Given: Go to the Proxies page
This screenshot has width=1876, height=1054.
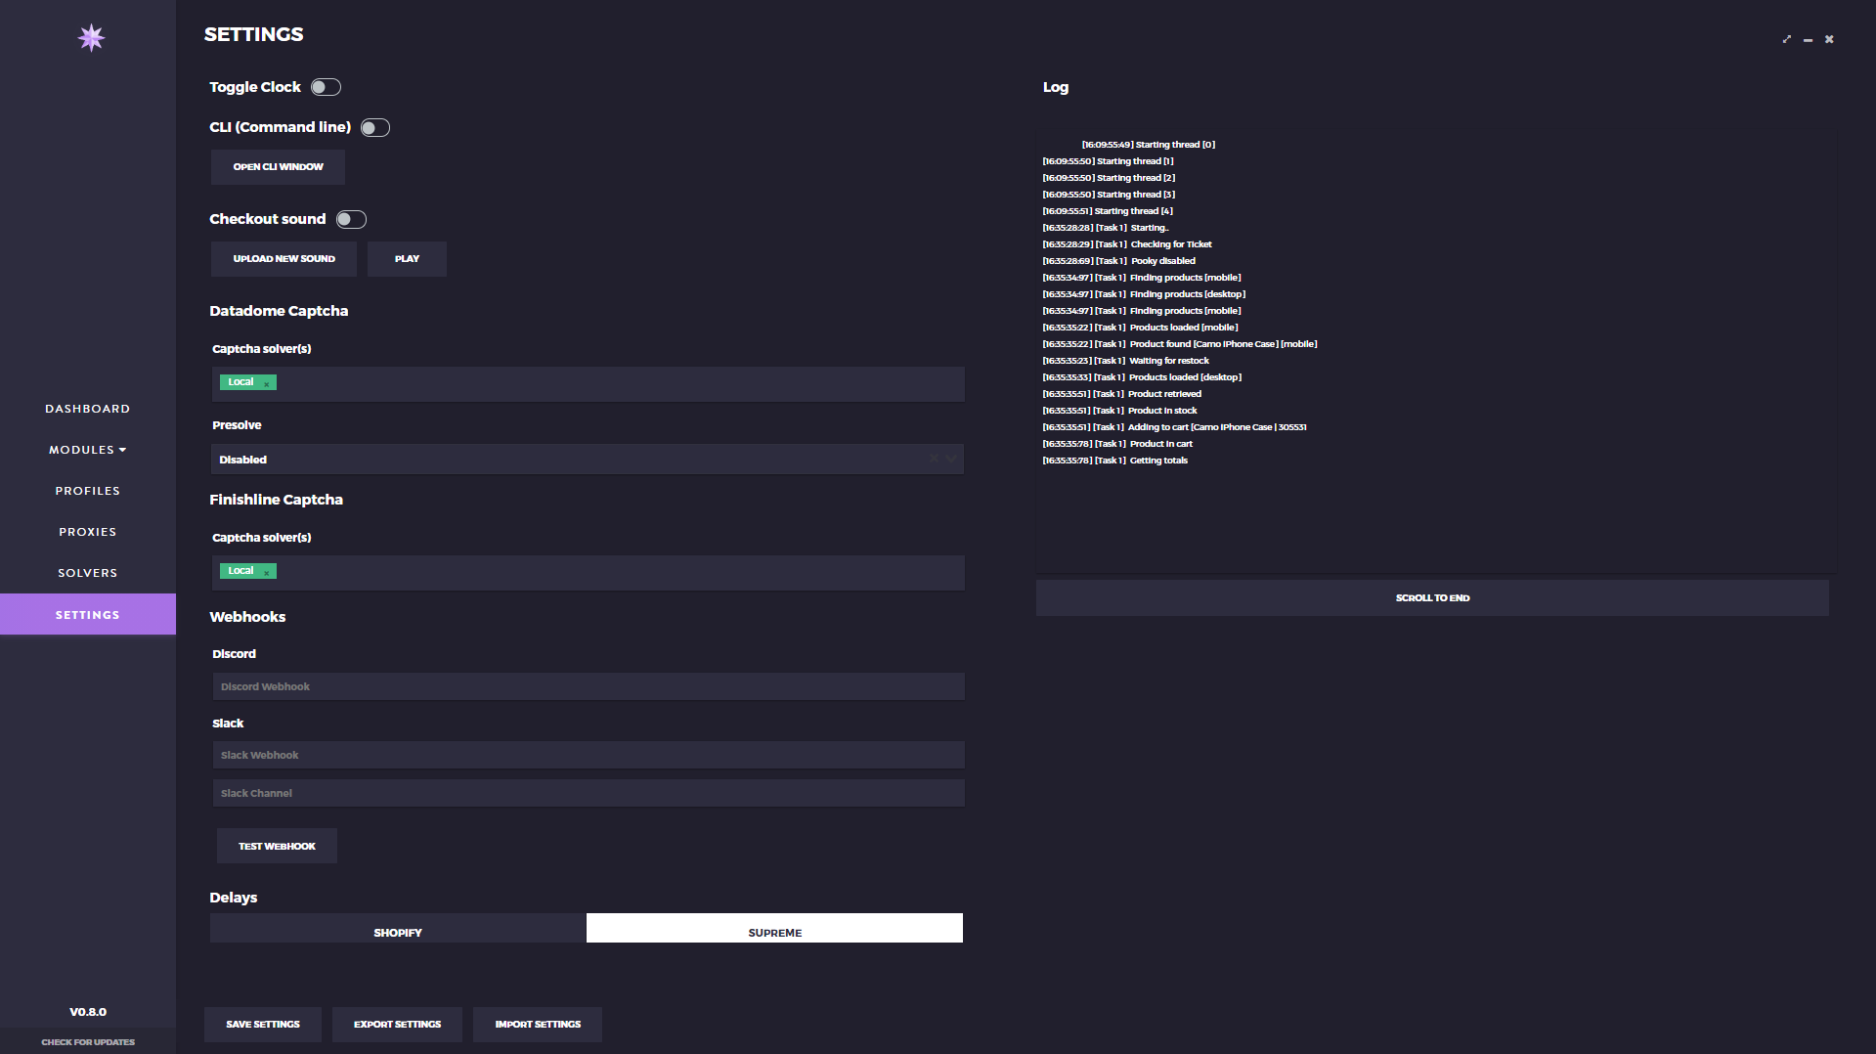Looking at the screenshot, I should pos(87,532).
